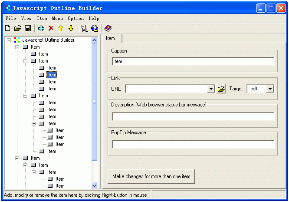Click the Caption text field
The height and width of the screenshot is (202, 289).
[193, 61]
